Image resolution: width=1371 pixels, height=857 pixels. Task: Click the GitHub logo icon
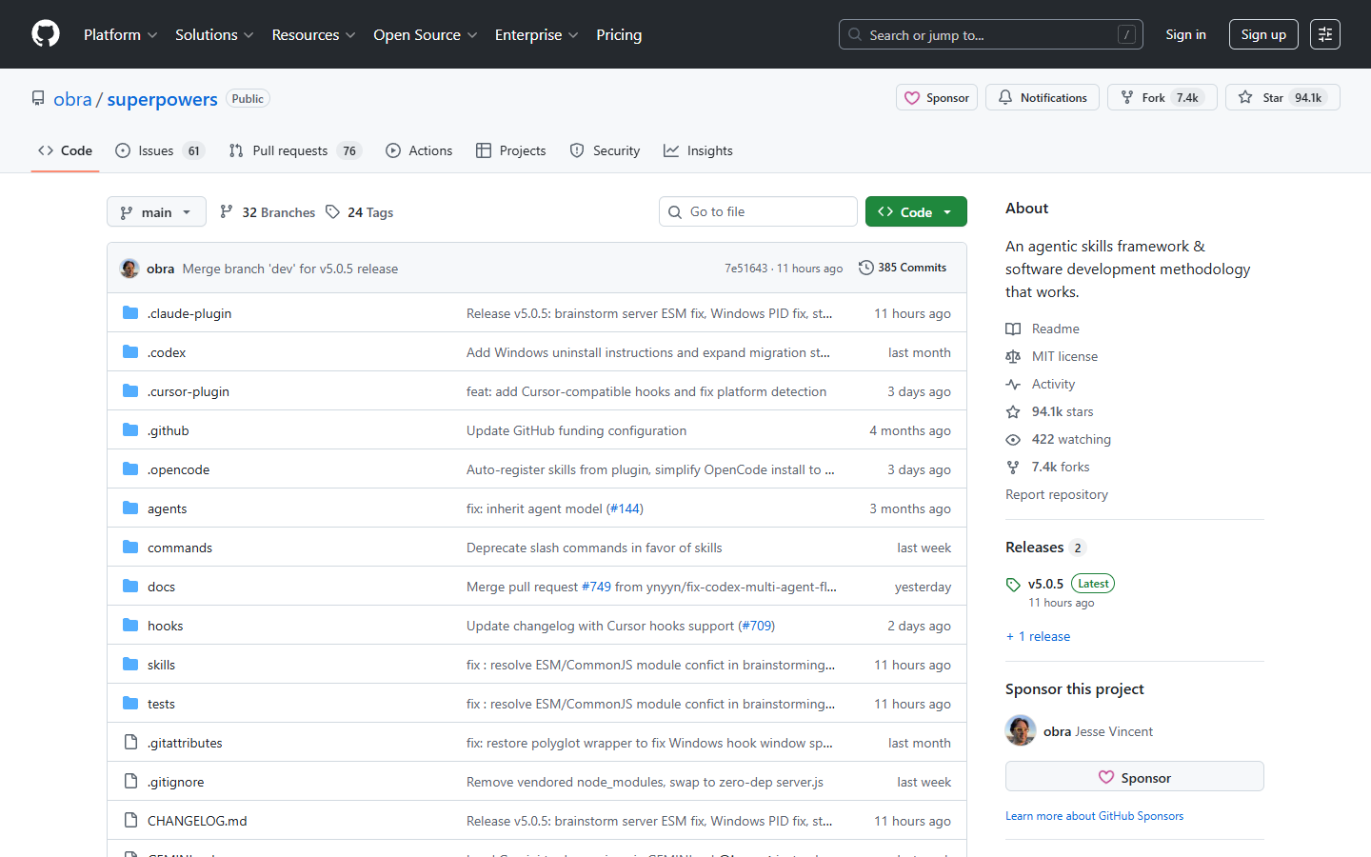(x=45, y=33)
